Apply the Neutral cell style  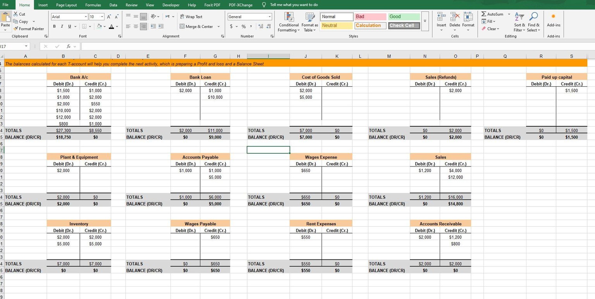point(337,26)
